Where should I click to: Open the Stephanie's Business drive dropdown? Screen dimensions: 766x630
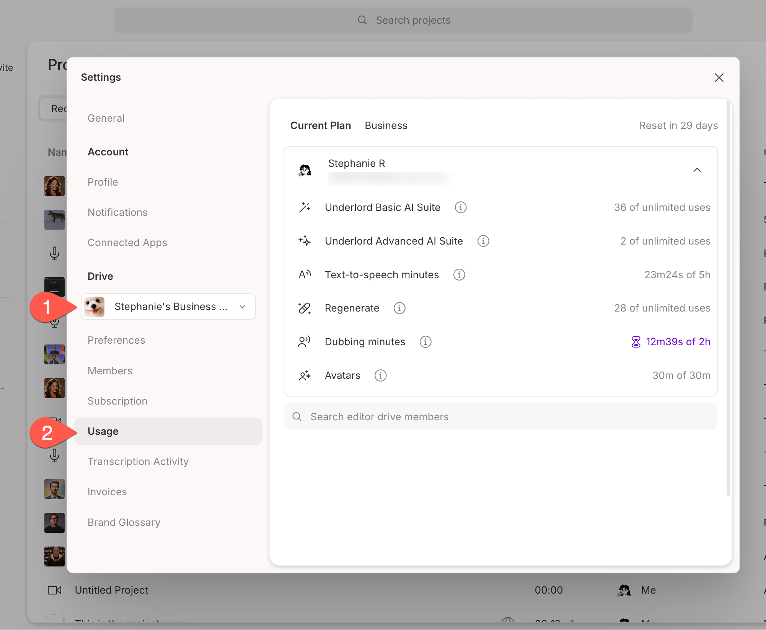pos(168,307)
